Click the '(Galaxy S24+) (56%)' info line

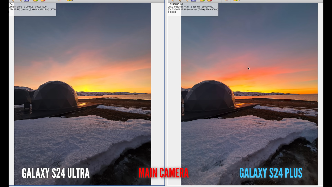[193, 9]
